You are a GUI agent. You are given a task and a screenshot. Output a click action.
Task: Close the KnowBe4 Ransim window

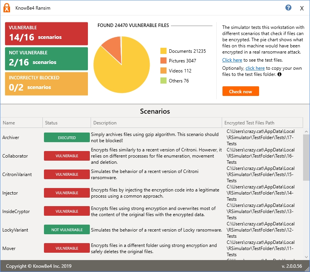tap(302, 8)
